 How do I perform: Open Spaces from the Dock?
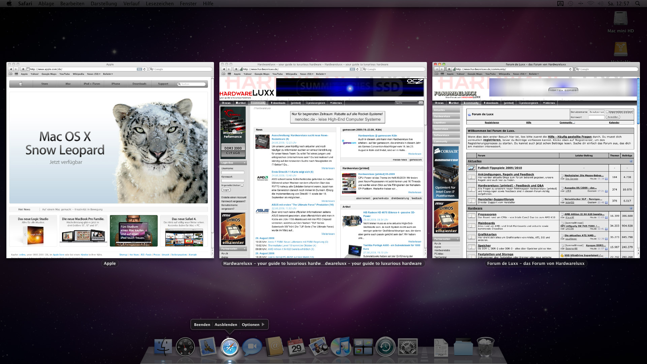(x=363, y=347)
